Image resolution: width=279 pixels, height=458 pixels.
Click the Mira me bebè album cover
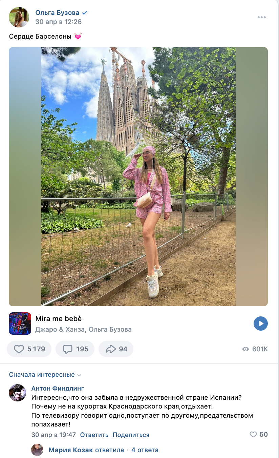coord(20,324)
